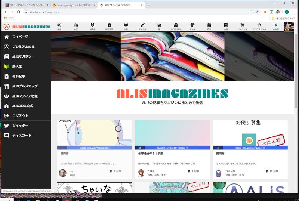This screenshot has height=201, width=299.
Task: Open the マーケット store icon category
Action: 242,25
